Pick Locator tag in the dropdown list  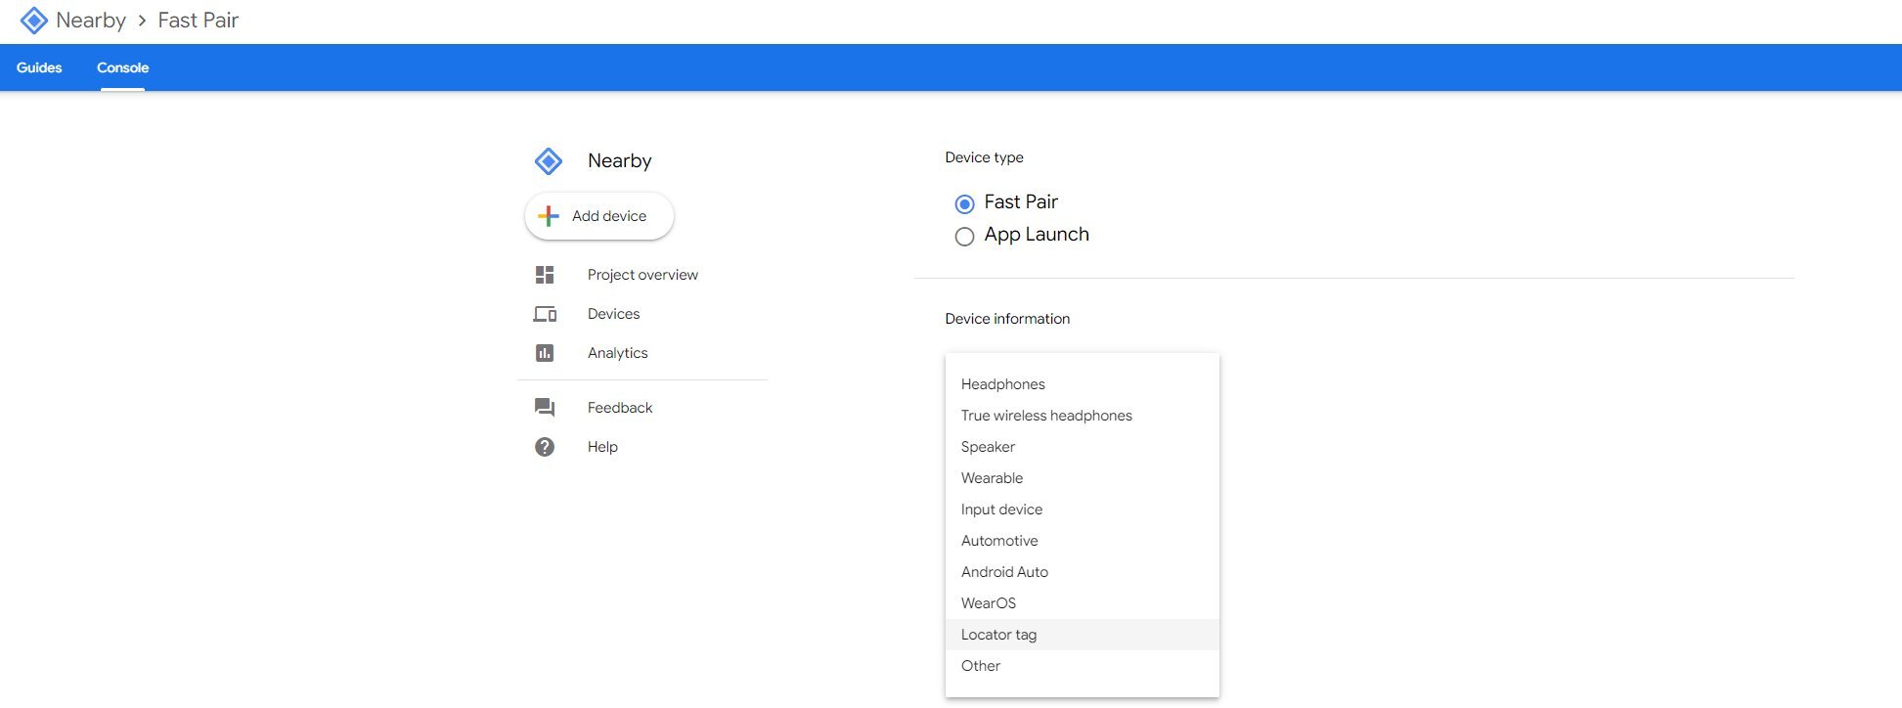point(998,635)
